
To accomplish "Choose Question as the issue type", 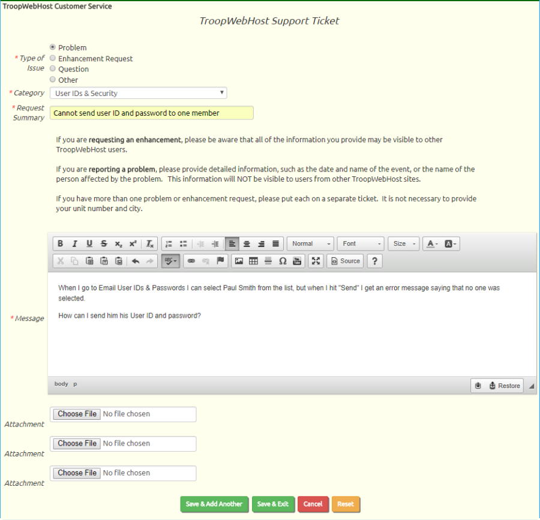I will click(x=53, y=68).
